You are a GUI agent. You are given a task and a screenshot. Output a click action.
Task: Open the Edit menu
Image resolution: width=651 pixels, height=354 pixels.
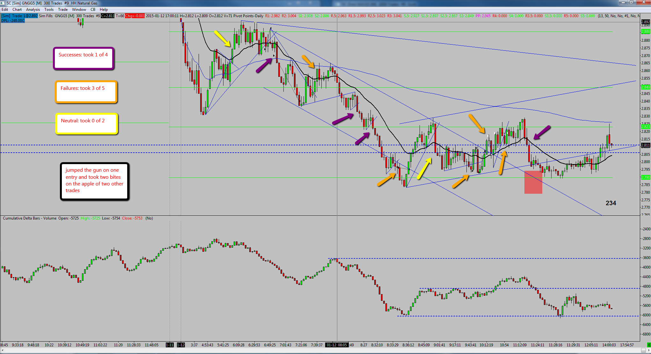(5, 10)
